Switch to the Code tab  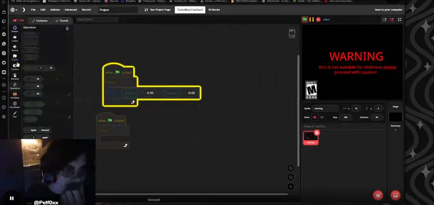coord(18,20)
